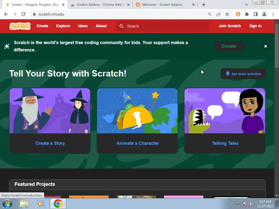Click the volume speaker tray icon
The height and width of the screenshot is (209, 279).
coord(251,204)
